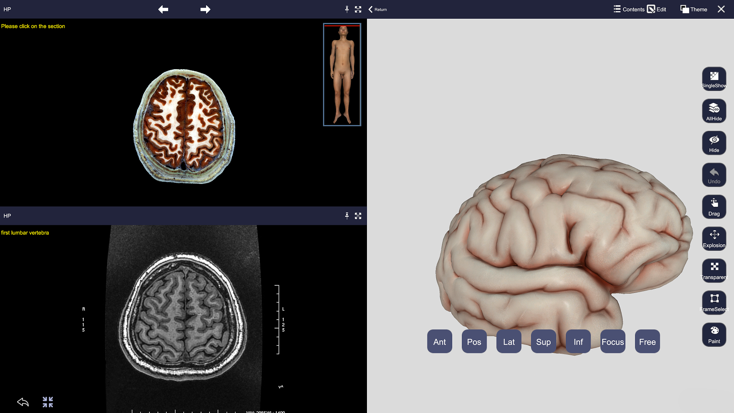Screen dimensions: 734x413
Task: Activate the AllHide tool
Action: tap(714, 111)
